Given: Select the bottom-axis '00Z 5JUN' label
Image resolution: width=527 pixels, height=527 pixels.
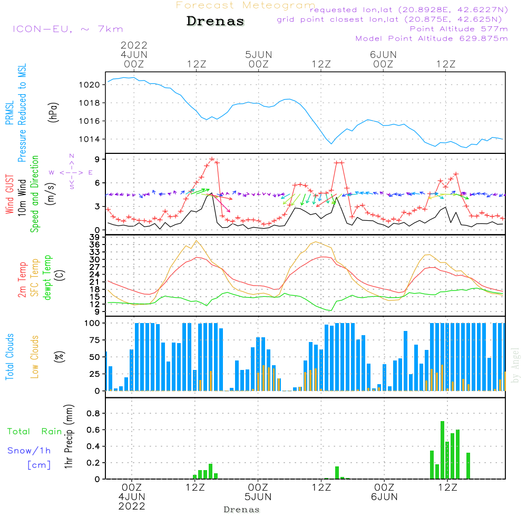Looking at the screenshot, I should [x=258, y=492].
